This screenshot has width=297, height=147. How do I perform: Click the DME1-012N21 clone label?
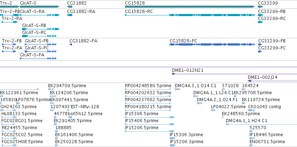pyautogui.click(x=187, y=70)
